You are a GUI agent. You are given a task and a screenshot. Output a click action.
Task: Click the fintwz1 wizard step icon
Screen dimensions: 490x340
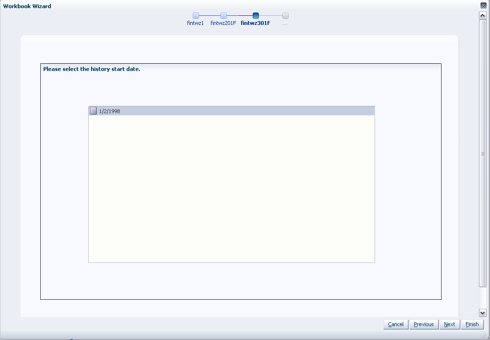(x=196, y=16)
